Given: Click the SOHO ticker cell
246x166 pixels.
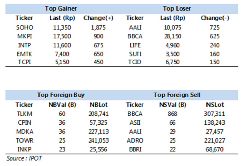Looking at the screenshot, I should coord(24,27).
